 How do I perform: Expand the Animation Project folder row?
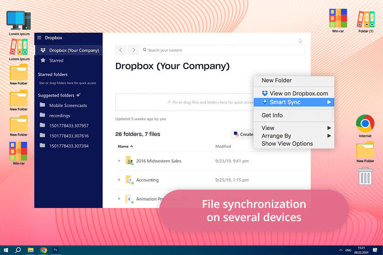[x=119, y=199]
